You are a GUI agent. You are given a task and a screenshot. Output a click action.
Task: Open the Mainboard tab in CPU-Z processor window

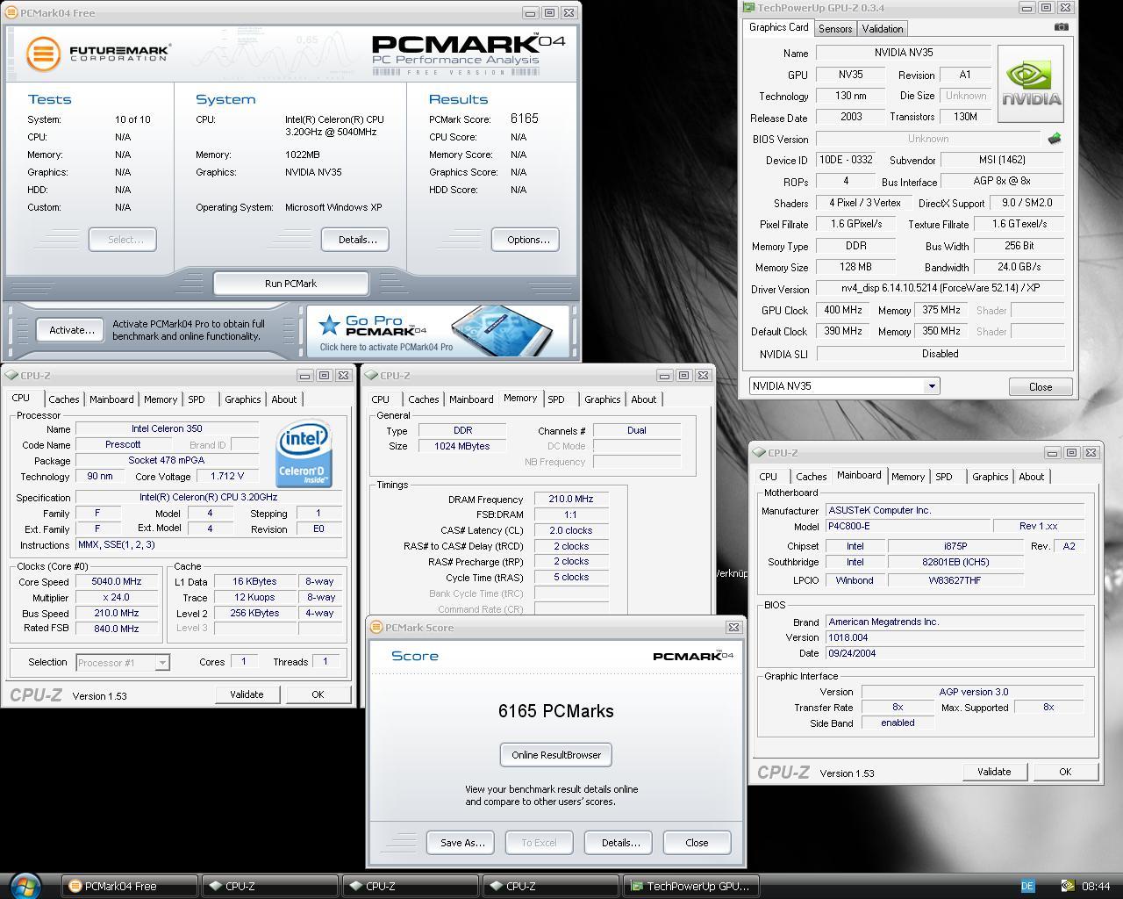(112, 399)
